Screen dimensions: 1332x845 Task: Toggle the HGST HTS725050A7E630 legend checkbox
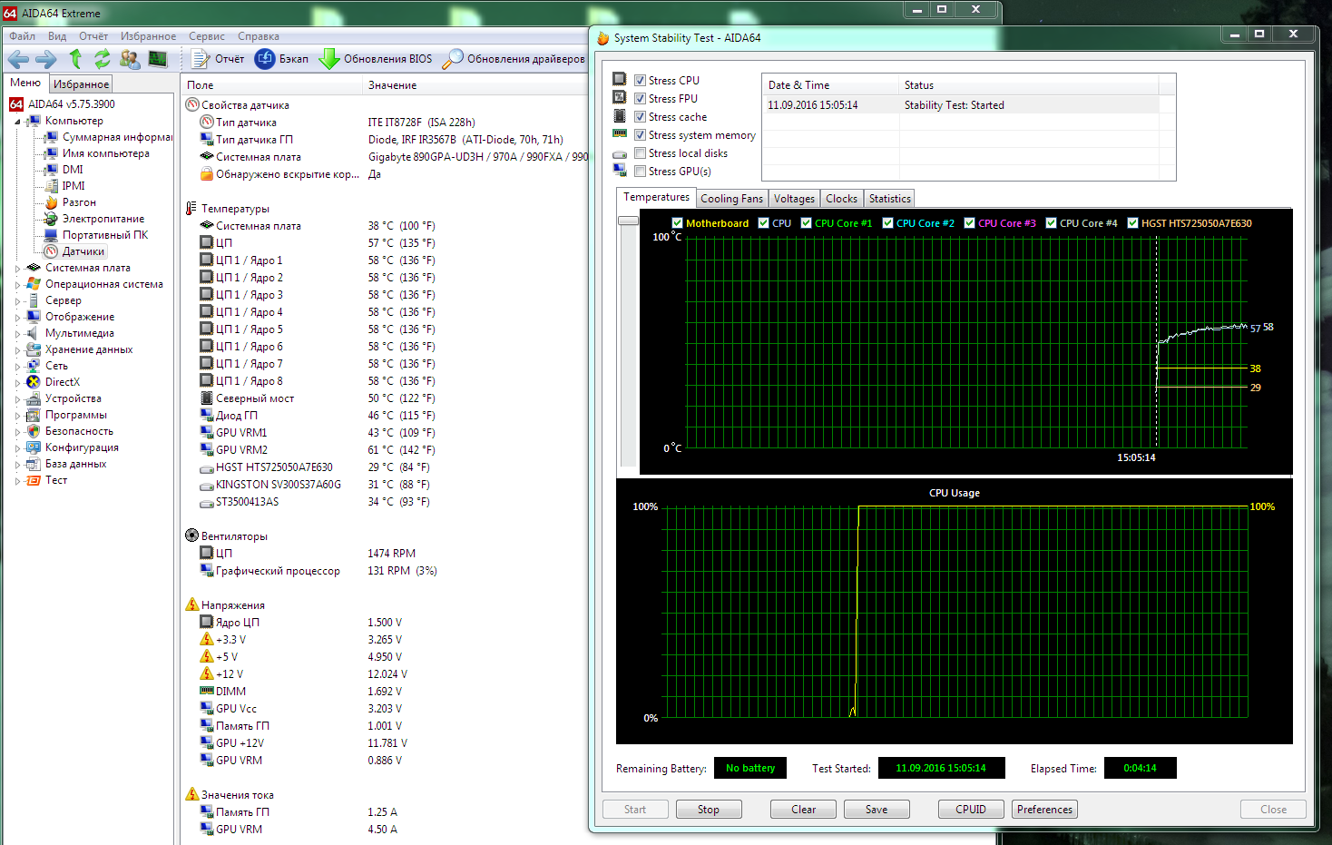click(1132, 223)
